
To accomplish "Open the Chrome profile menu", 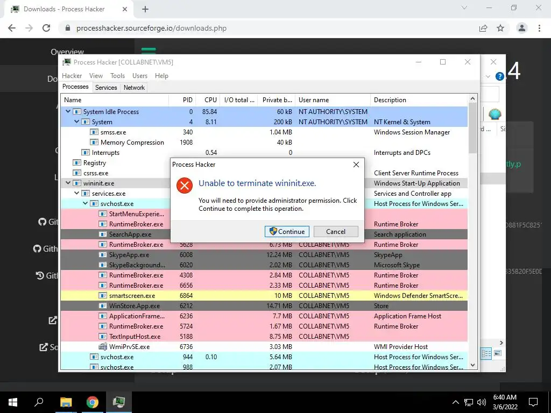I will (522, 28).
